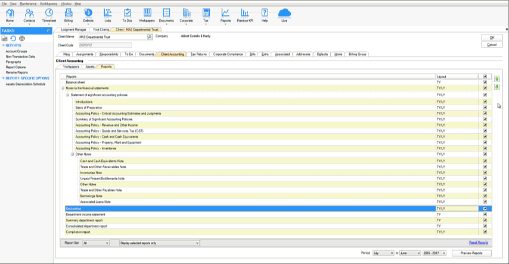Toggle the header select-all reports checkbox
The height and width of the screenshot is (264, 509).
485,77
